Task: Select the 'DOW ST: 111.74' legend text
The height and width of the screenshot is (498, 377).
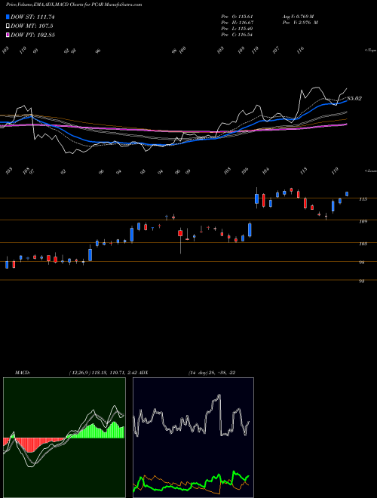Action: tap(32, 17)
